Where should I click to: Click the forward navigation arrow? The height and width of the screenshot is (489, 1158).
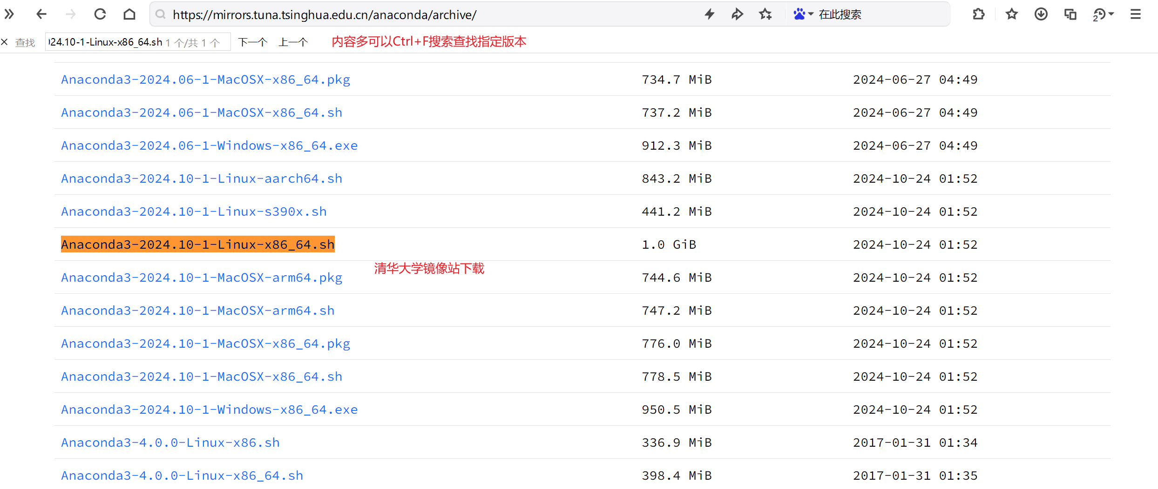71,14
